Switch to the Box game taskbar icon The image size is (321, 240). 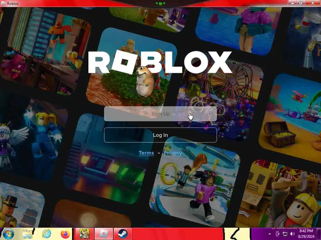(85, 234)
